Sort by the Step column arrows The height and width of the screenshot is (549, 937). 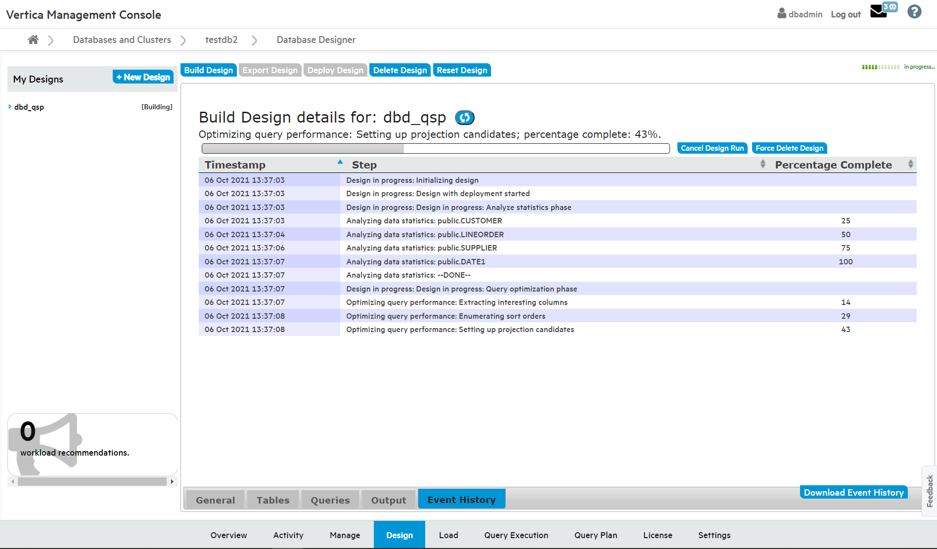[763, 164]
